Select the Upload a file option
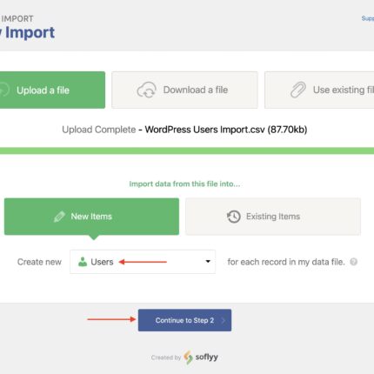 click(52, 90)
